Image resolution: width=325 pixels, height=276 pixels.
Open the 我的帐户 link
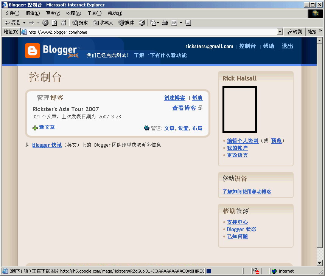point(237,148)
